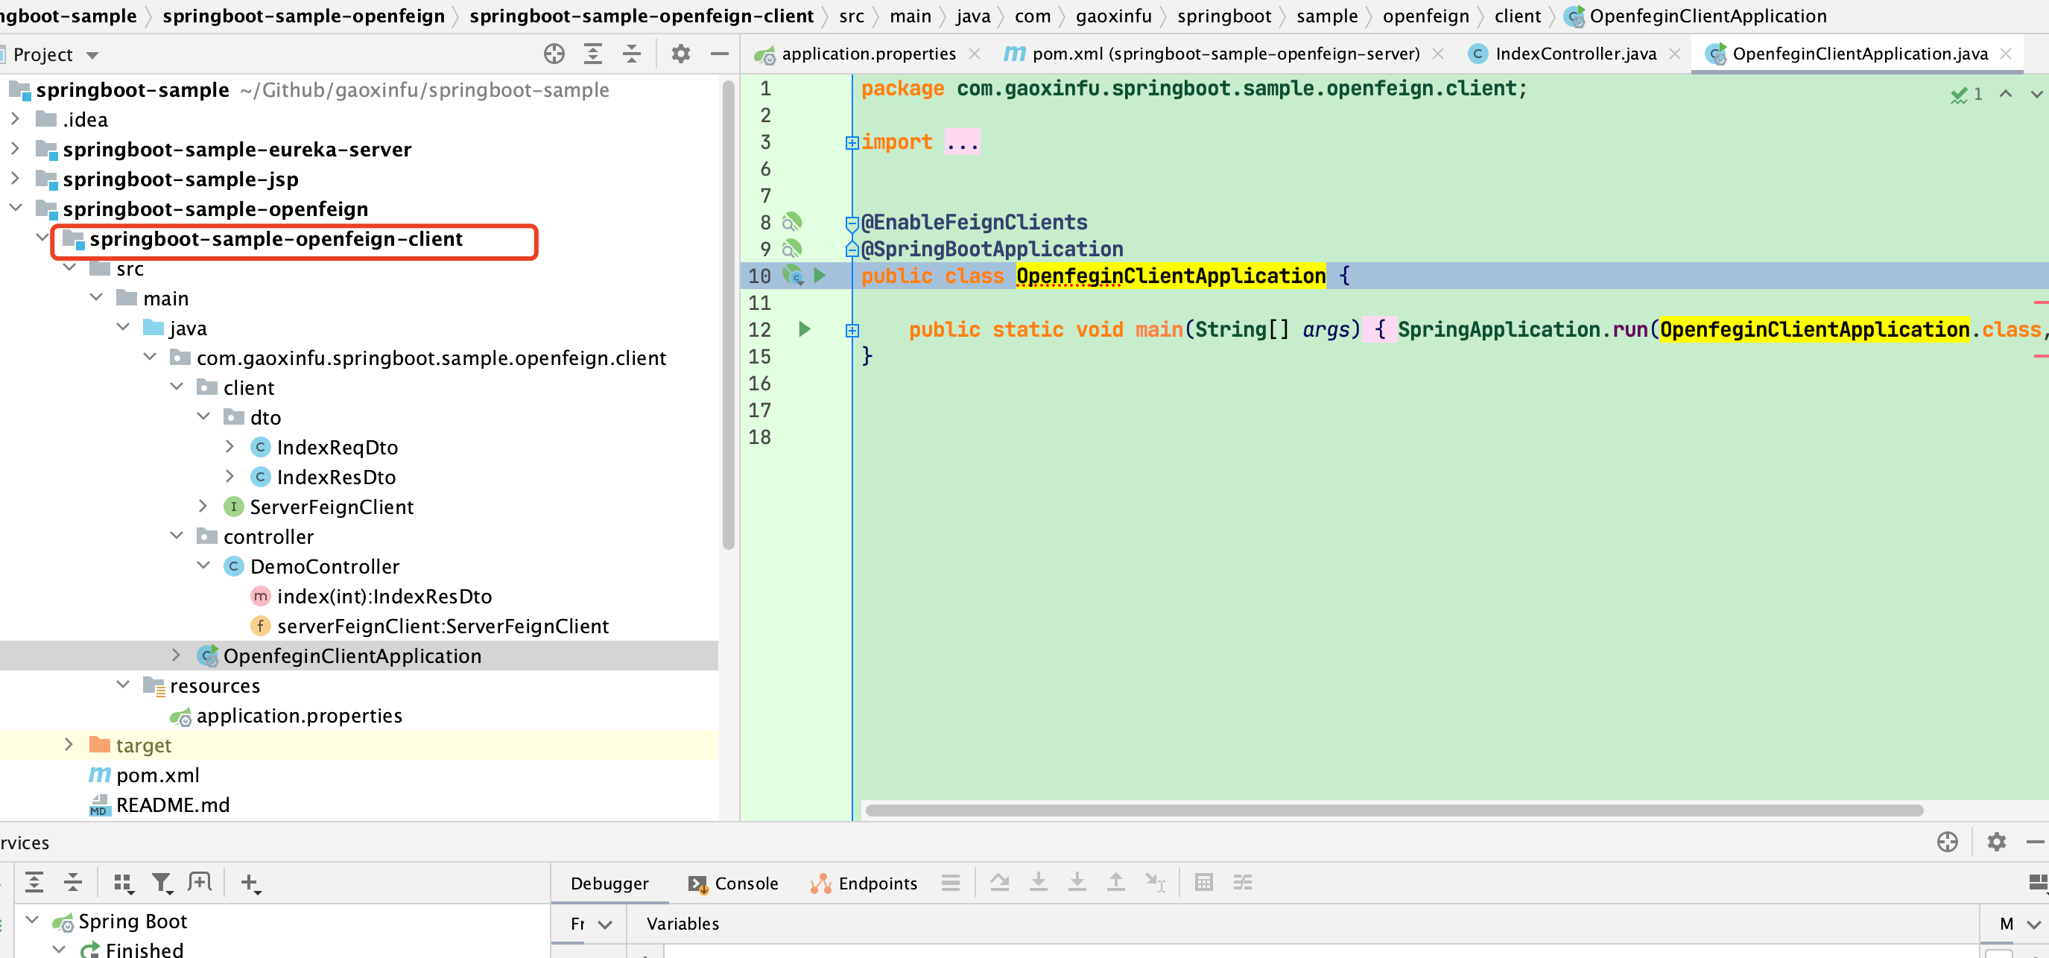Switch to the Console tab
The width and height of the screenshot is (2049, 958).
click(x=745, y=884)
